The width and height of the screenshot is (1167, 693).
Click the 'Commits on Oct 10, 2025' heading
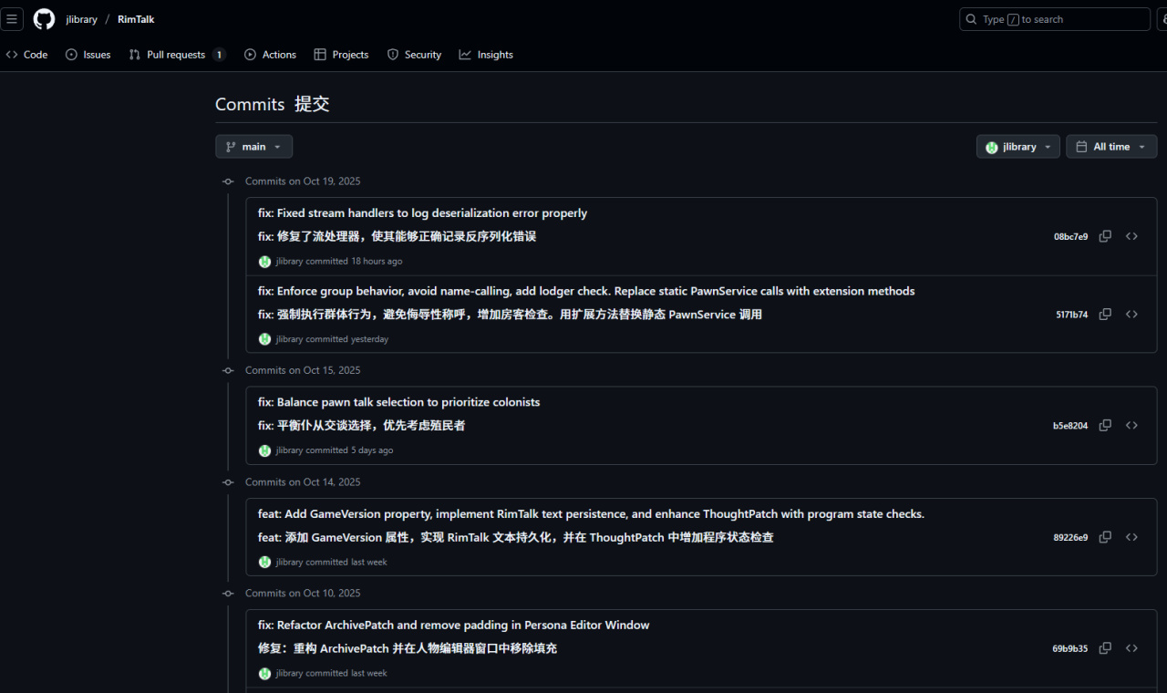pos(303,594)
